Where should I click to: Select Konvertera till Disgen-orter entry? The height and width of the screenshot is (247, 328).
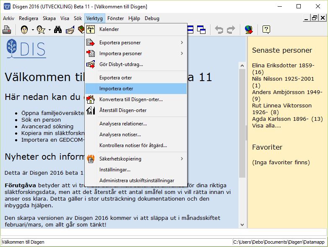click(x=136, y=99)
